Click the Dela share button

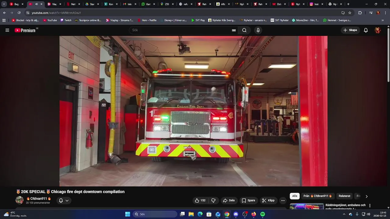229,200
